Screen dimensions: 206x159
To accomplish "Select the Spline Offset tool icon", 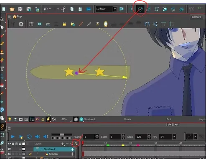I will pos(173,9).
